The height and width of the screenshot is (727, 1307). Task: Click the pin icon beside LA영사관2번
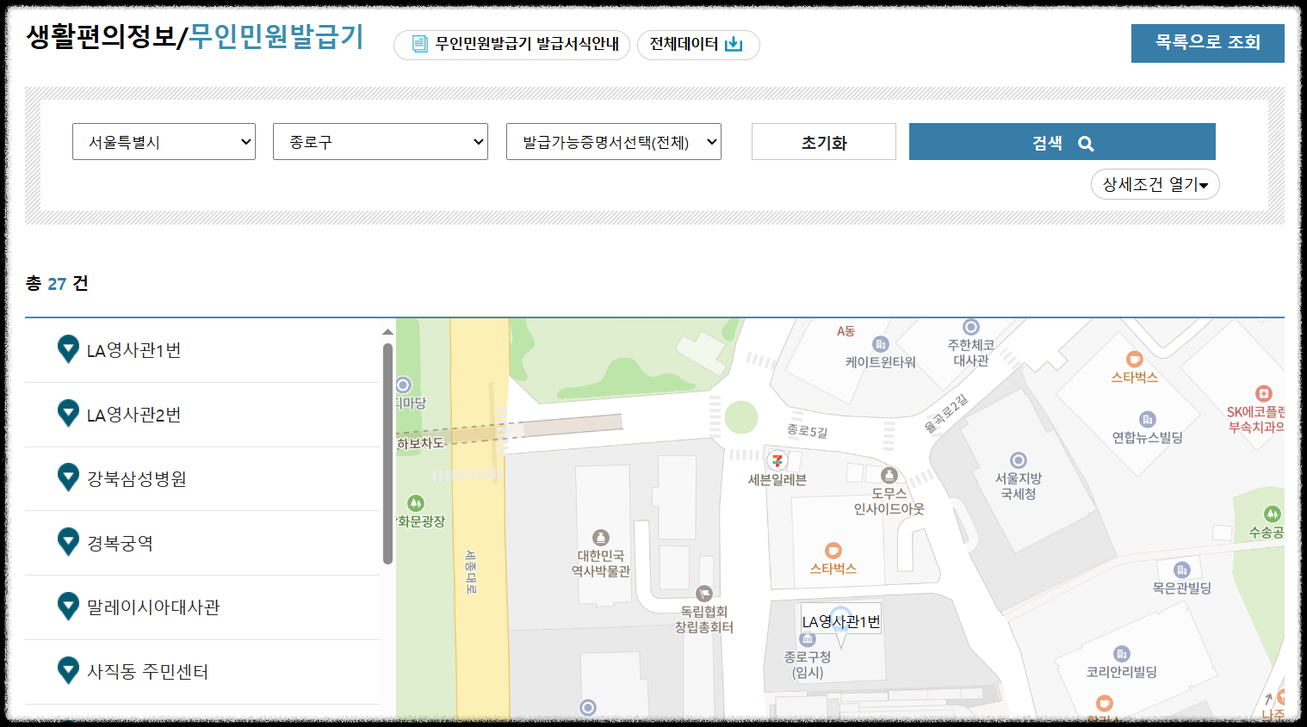[68, 413]
